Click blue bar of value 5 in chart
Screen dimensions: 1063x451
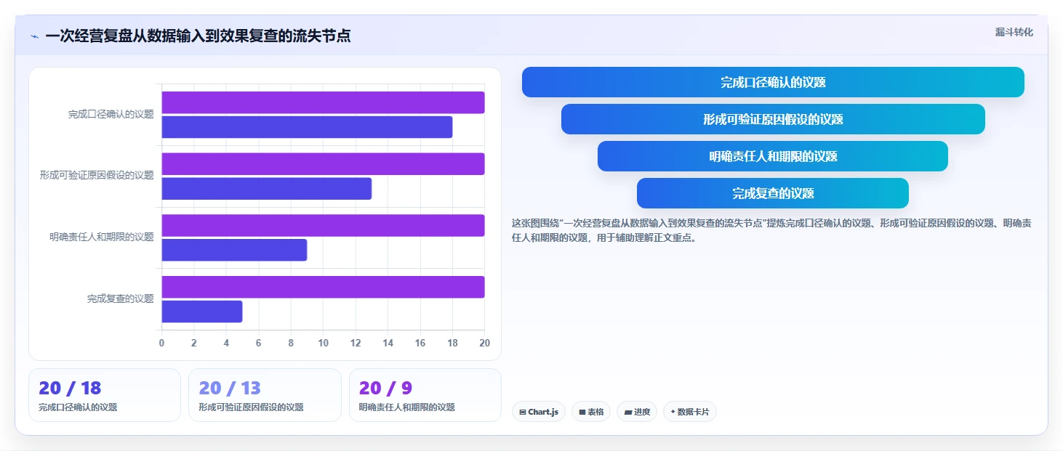point(201,312)
